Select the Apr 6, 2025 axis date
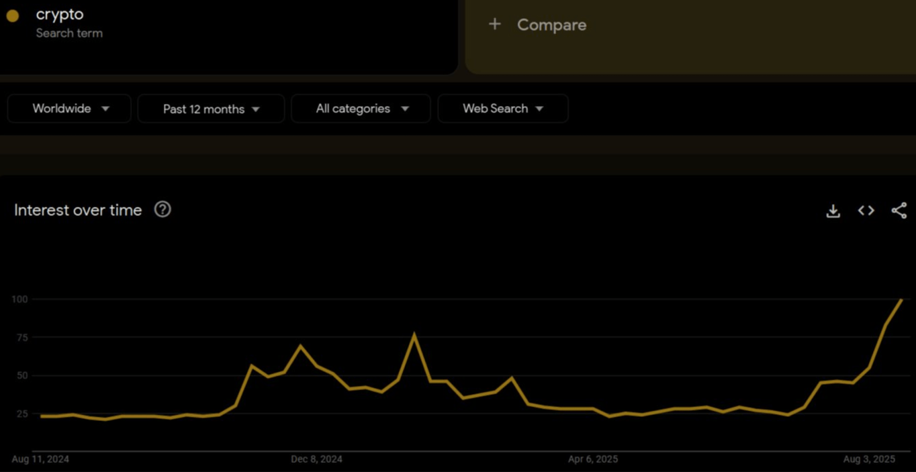The height and width of the screenshot is (472, 916). 593,459
